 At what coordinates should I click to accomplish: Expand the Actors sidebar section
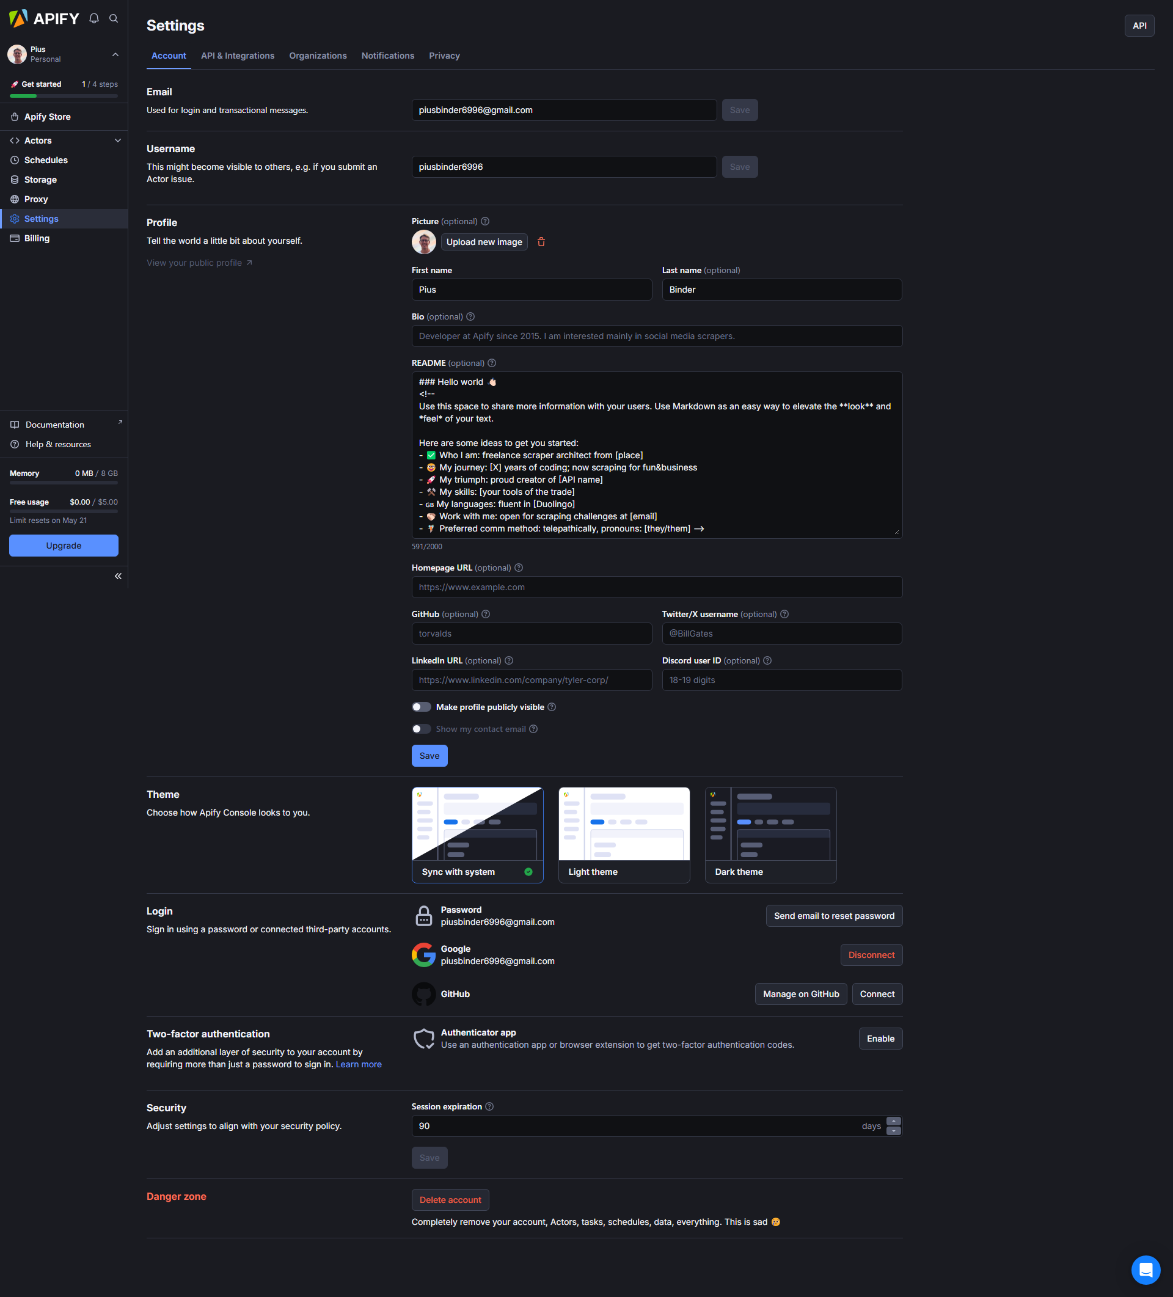118,141
